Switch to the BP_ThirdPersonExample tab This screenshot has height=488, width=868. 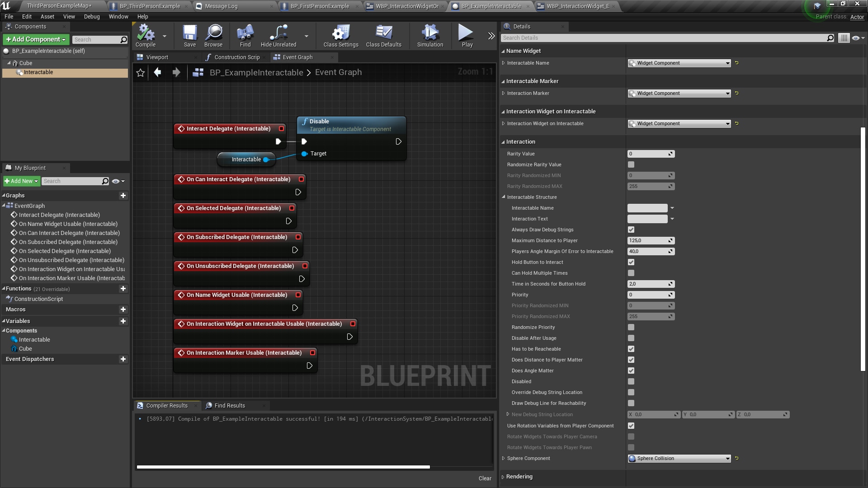(145, 6)
